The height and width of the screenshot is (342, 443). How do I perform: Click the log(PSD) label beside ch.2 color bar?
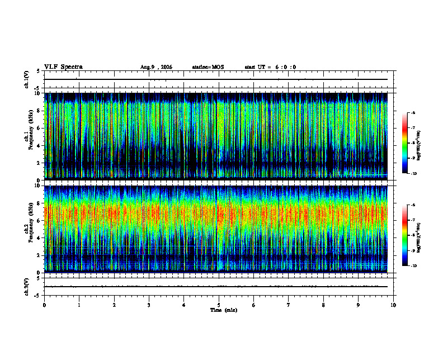tap(419, 238)
